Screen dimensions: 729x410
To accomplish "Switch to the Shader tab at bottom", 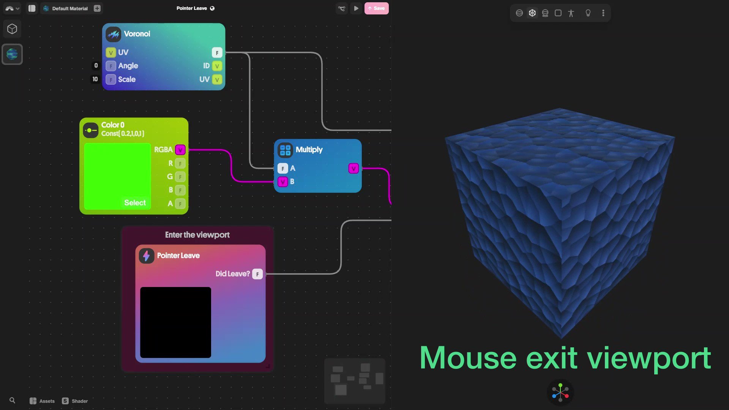I will (75, 401).
